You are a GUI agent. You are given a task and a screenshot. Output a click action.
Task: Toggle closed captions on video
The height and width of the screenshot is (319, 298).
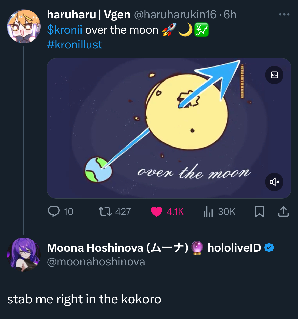pyautogui.click(x=274, y=75)
